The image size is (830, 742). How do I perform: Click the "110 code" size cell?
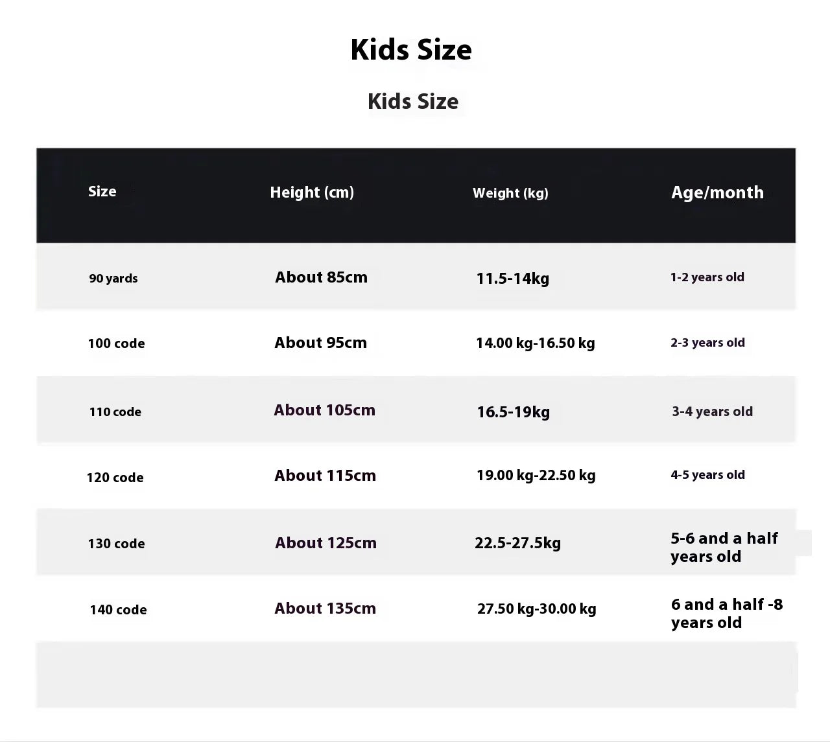115,412
